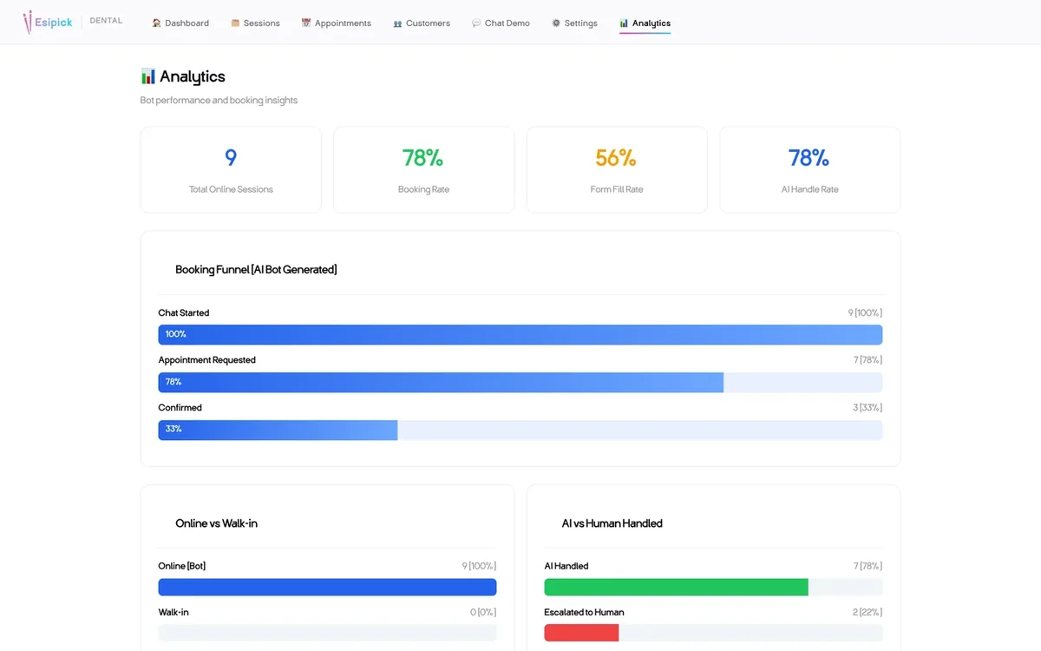
Task: Click the Confirmed label
Action: 180,408
